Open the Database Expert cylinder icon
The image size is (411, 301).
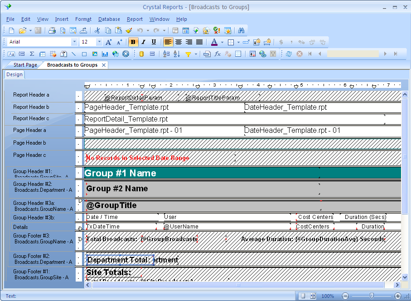click(x=141, y=54)
